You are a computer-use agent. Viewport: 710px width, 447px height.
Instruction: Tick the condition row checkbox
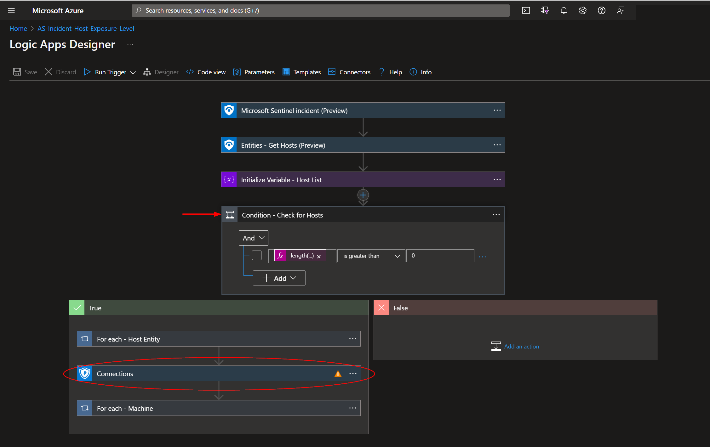257,255
